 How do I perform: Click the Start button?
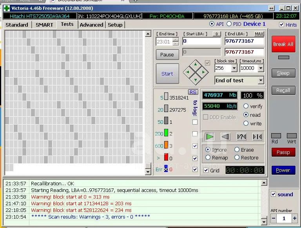167,74
